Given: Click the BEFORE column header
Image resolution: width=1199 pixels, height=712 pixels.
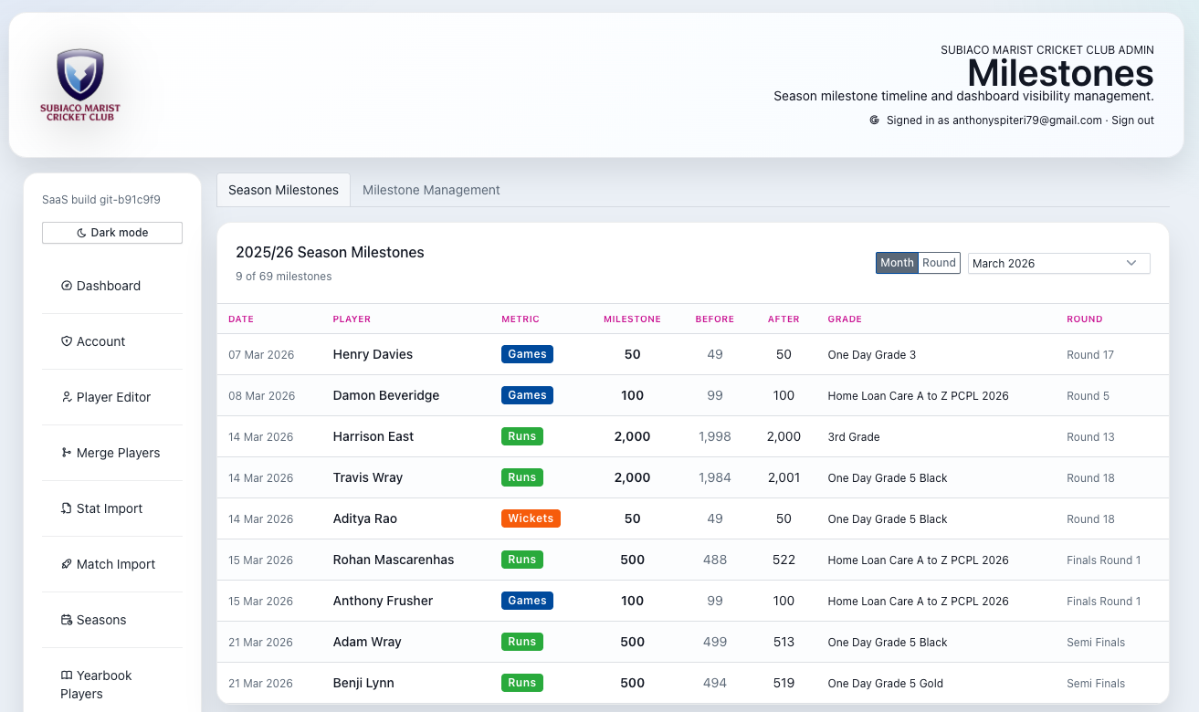Looking at the screenshot, I should tap(714, 319).
